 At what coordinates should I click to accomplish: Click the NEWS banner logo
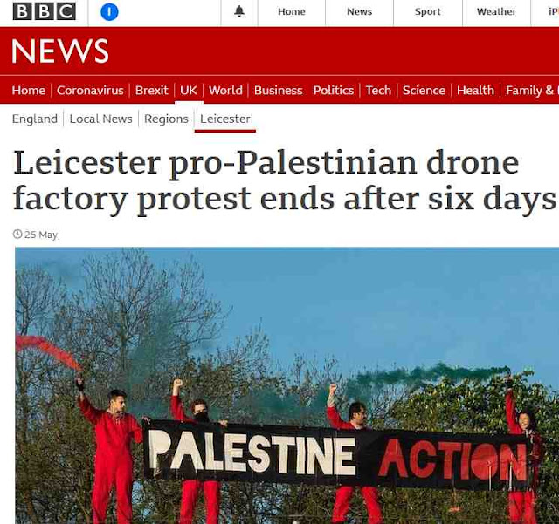60,51
